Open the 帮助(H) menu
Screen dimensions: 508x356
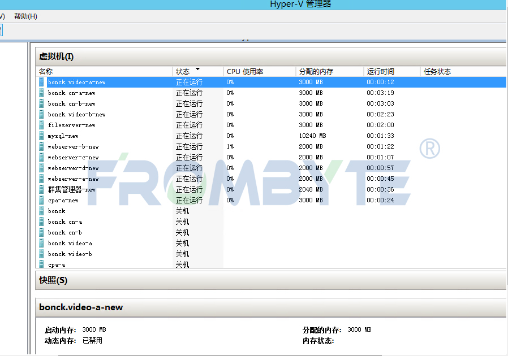(x=25, y=16)
